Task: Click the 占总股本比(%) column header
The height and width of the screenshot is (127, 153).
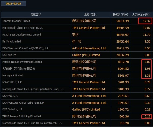Action: tap(141, 15)
